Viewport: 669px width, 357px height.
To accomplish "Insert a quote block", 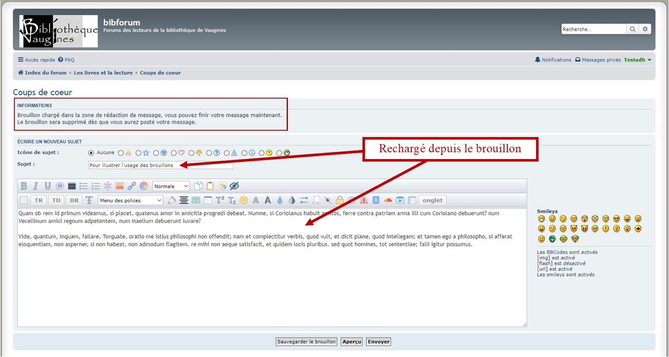I will (x=60, y=186).
